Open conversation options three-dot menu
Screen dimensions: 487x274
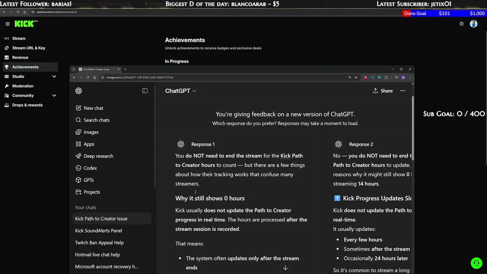(403, 91)
